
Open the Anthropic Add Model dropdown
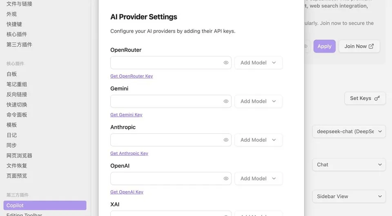(x=258, y=140)
